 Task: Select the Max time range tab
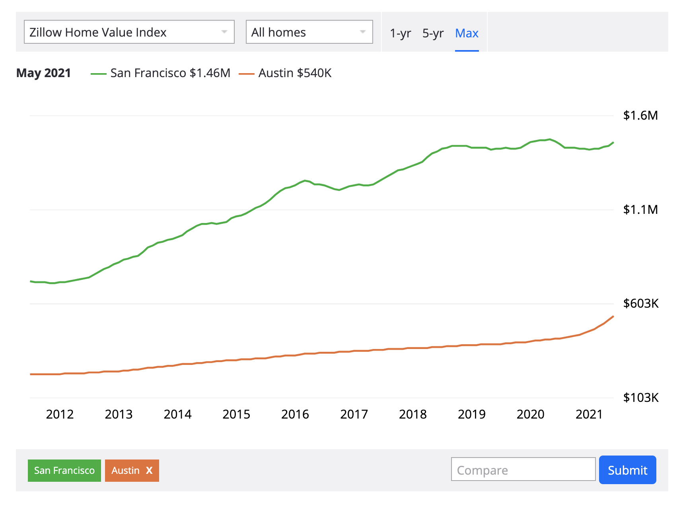point(467,33)
